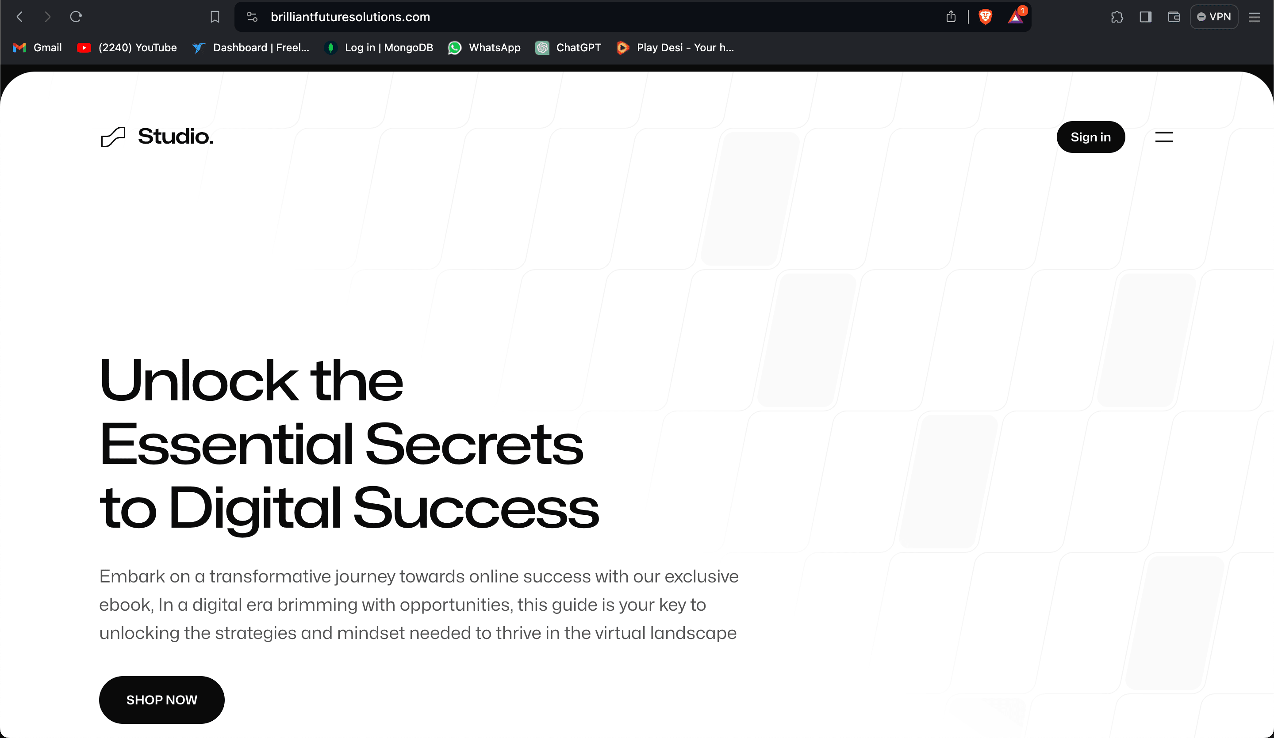Viewport: 1274px width, 738px height.
Task: Click the SHOP NOW button
Action: [162, 700]
